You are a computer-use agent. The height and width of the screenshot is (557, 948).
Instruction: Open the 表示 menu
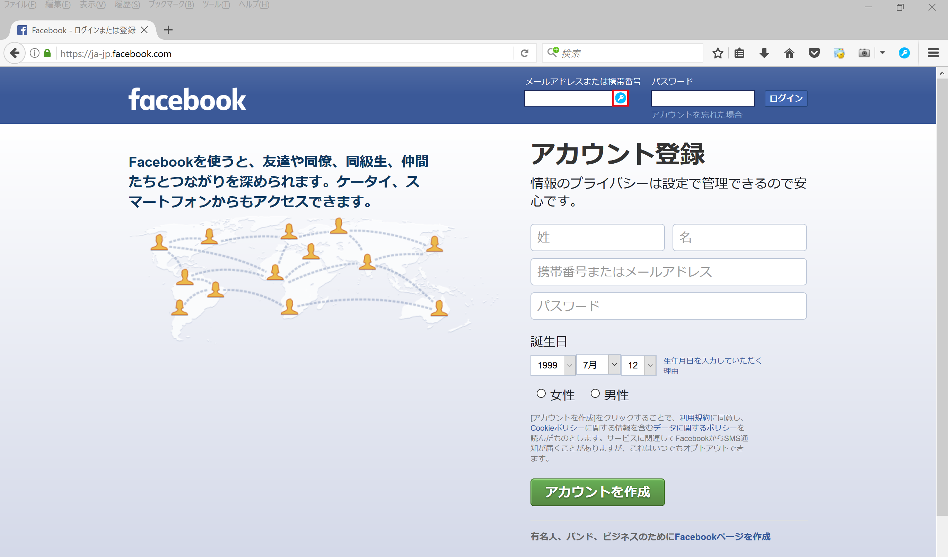[93, 4]
